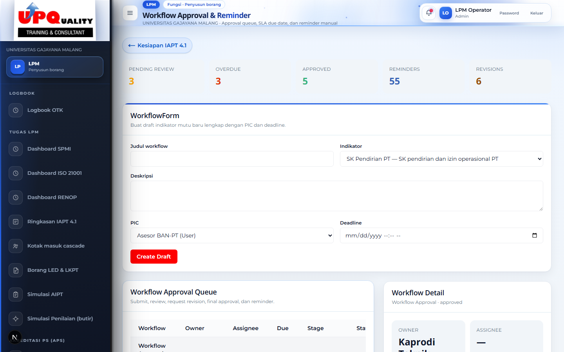Click the LPM pill badge in header
The height and width of the screenshot is (352, 564).
coord(151,5)
